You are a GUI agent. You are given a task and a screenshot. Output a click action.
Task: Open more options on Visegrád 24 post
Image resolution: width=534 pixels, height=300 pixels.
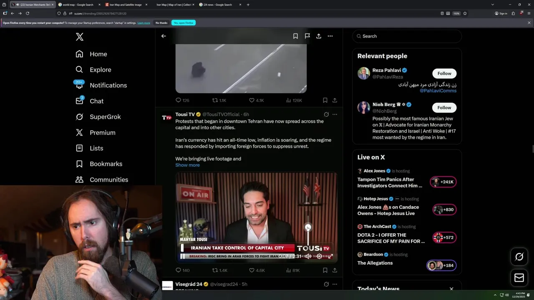pos(335,284)
